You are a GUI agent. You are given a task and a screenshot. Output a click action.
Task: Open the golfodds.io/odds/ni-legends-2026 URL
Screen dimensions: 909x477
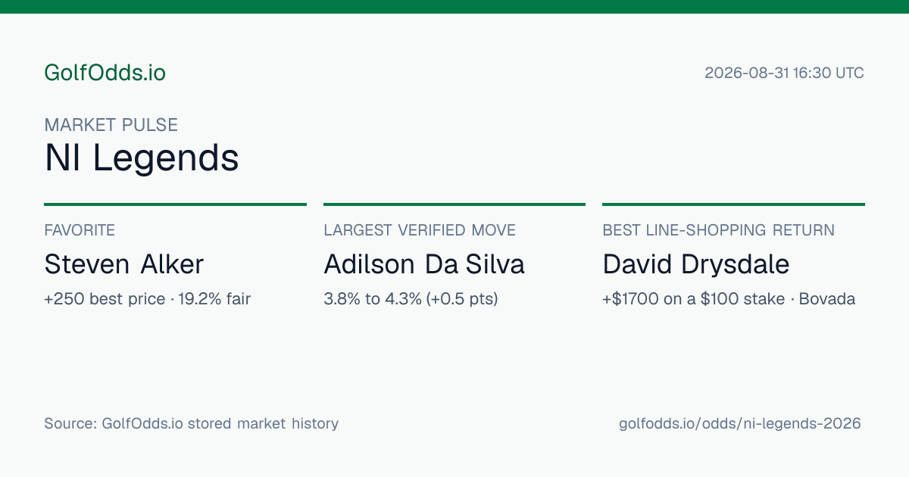pyautogui.click(x=740, y=423)
